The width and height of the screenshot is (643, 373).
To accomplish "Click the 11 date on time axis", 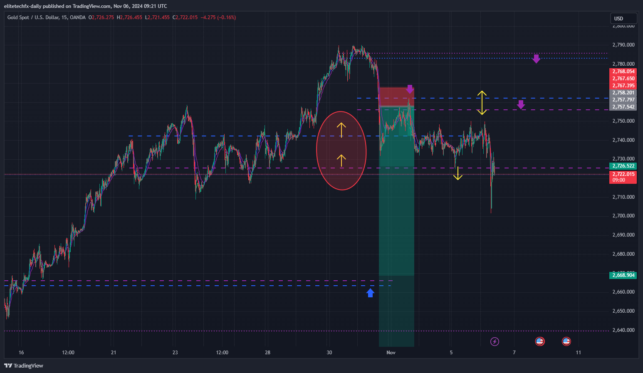I will (579, 353).
